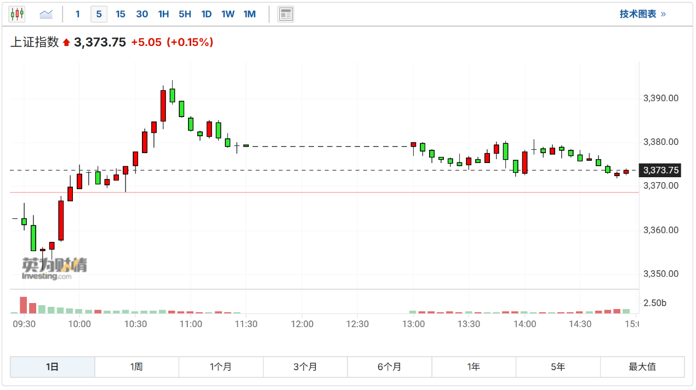Click the 11:00 time axis label
Screen dimensions: 696x390
[x=191, y=324]
